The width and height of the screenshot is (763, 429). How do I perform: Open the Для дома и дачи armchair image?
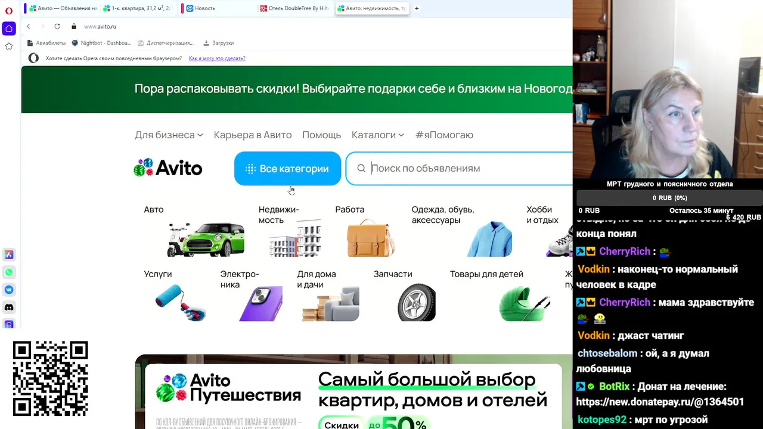click(331, 304)
